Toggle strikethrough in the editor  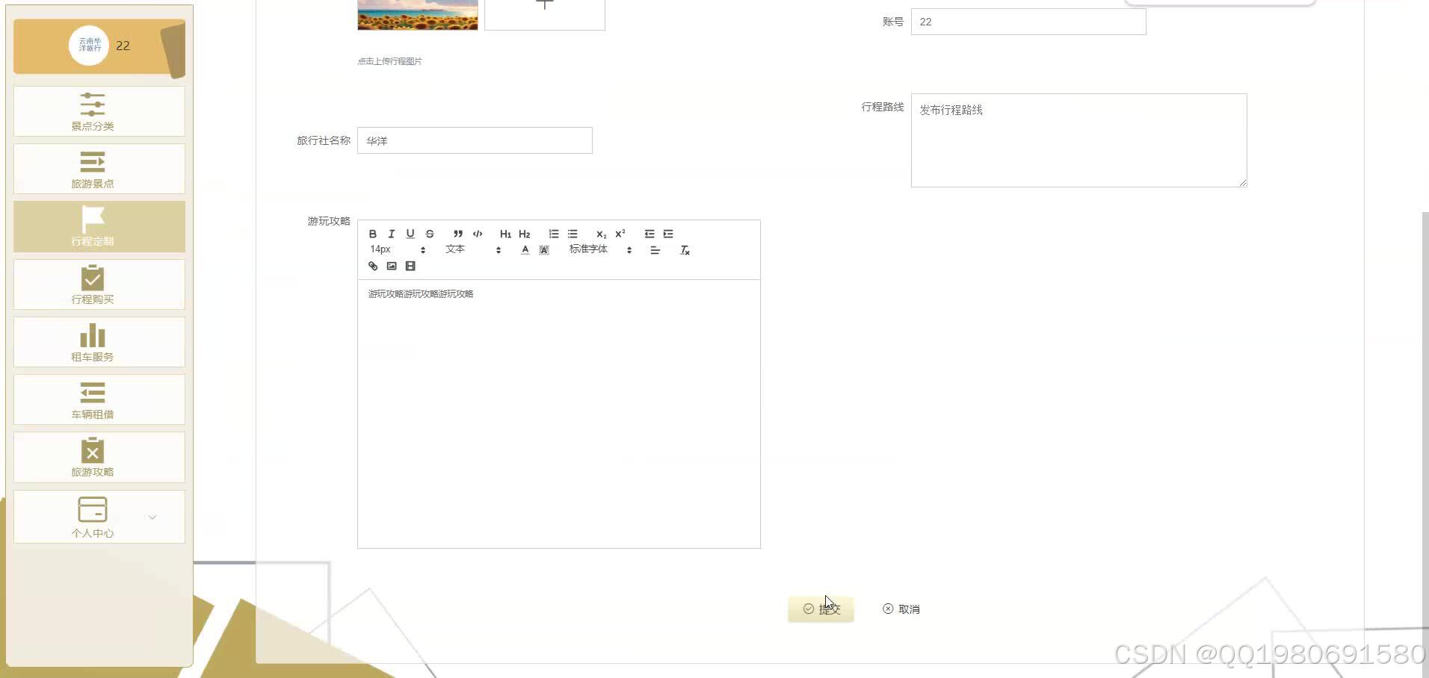430,234
